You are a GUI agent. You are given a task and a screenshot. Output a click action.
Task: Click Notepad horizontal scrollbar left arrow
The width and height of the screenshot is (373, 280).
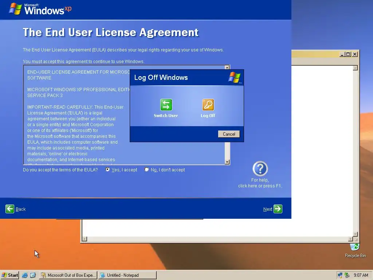tap(85, 239)
